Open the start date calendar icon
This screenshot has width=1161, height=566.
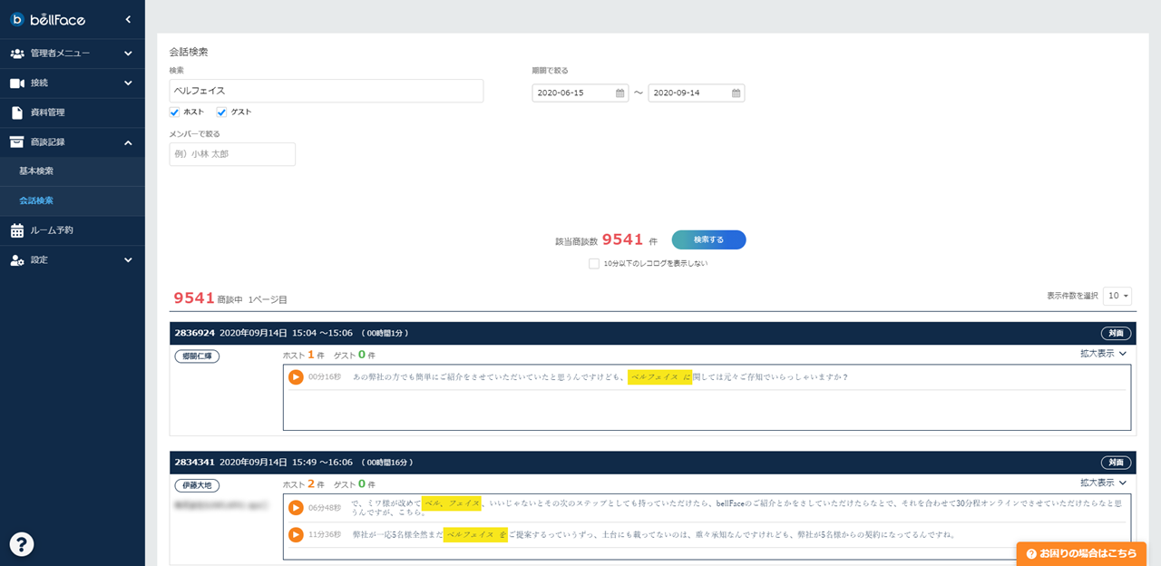620,93
